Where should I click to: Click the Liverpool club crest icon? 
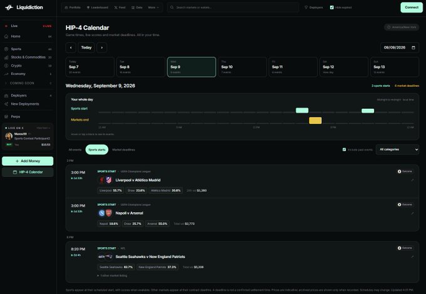[101, 180]
